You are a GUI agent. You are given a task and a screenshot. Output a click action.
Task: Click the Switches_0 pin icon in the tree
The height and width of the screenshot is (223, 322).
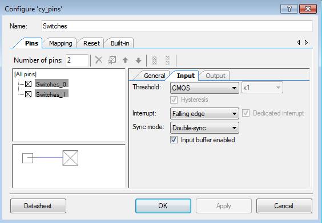pos(28,84)
